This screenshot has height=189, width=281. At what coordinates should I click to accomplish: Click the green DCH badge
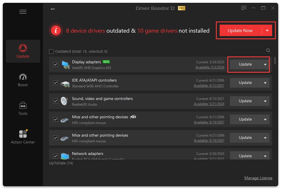click(x=106, y=62)
